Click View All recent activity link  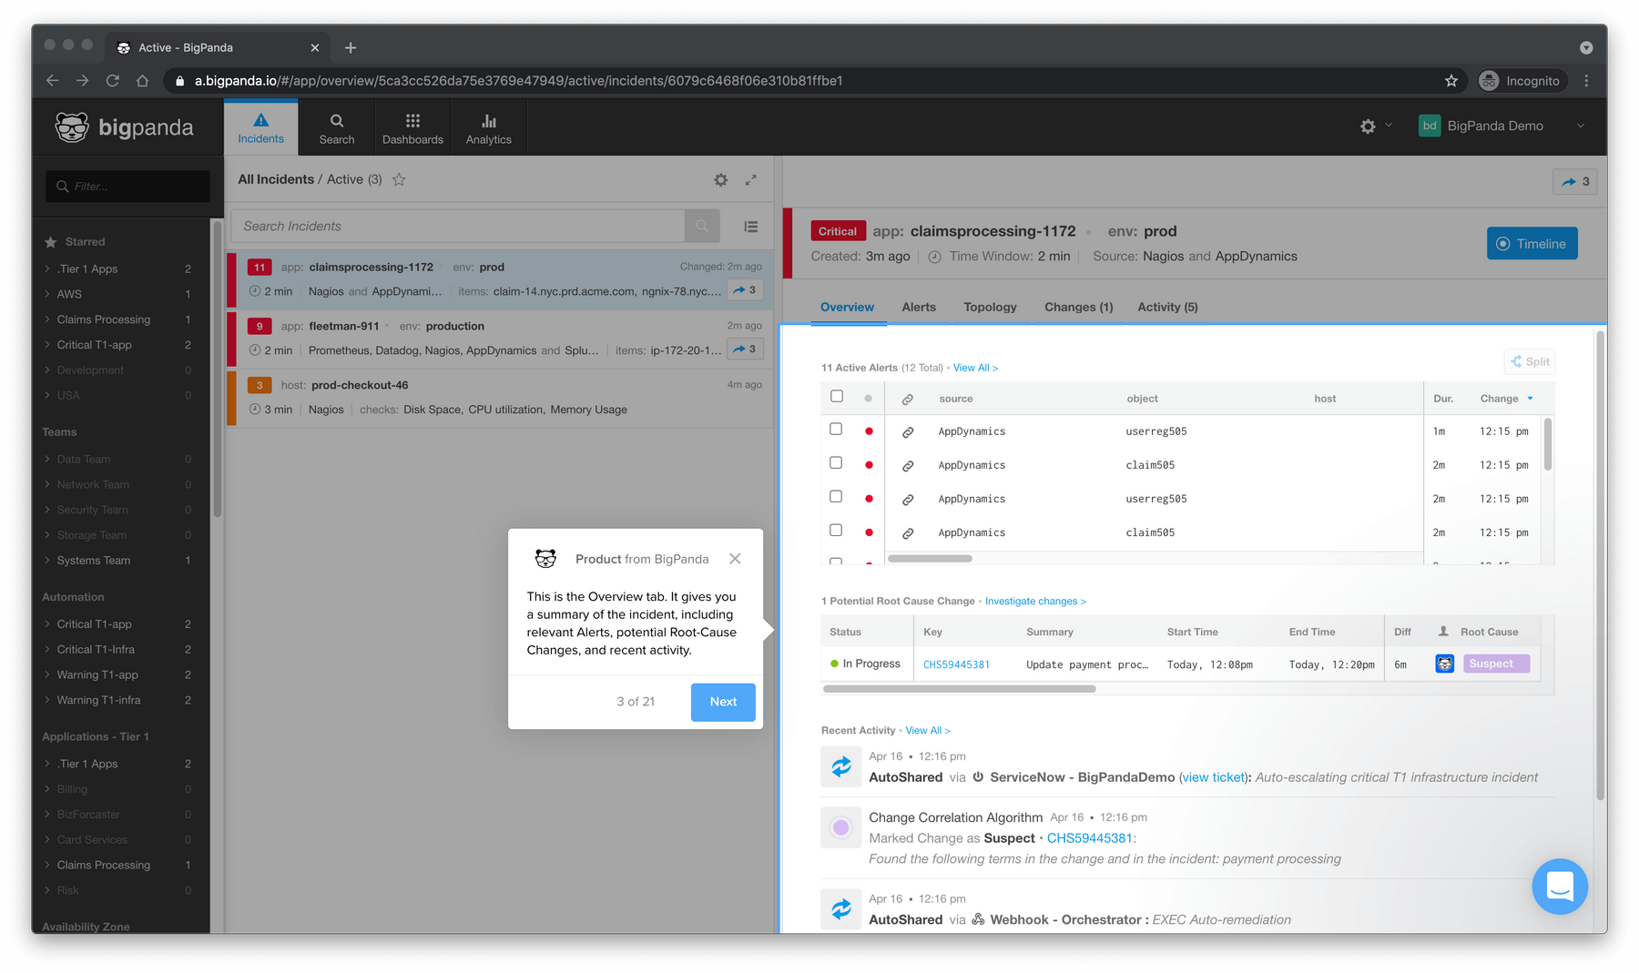pyautogui.click(x=928, y=731)
